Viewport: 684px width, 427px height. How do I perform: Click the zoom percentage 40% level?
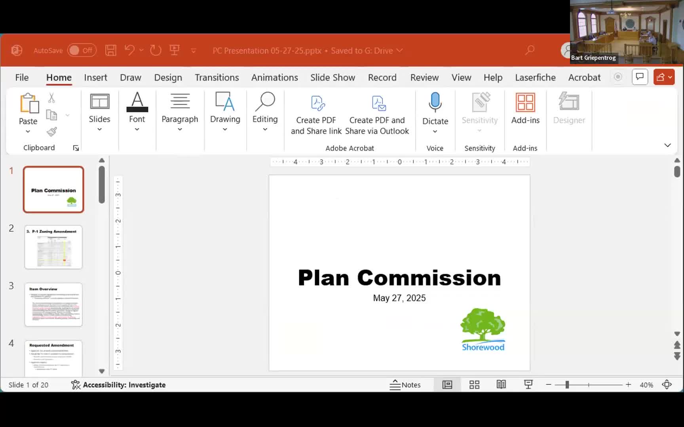[646, 385]
